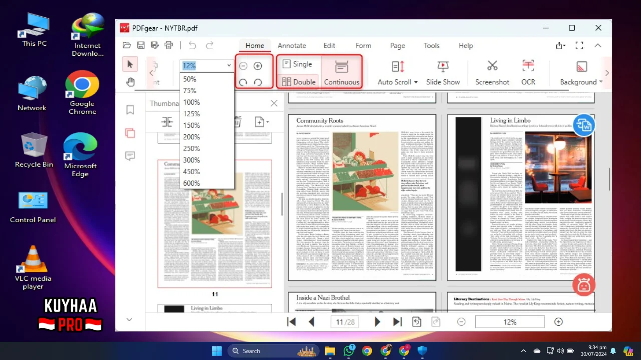This screenshot has width=641, height=360.
Task: Open the zoom percentage combo box arrow
Action: tap(229, 65)
